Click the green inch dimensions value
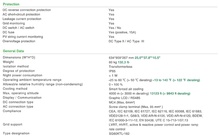The image size is (219, 139). click(x=147, y=58)
